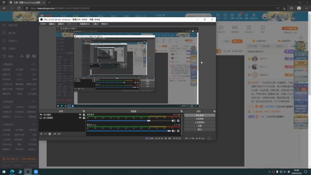Click the OBS preview canvas
Screen dimensions: 311x175
pyautogui.click(x=128, y=67)
